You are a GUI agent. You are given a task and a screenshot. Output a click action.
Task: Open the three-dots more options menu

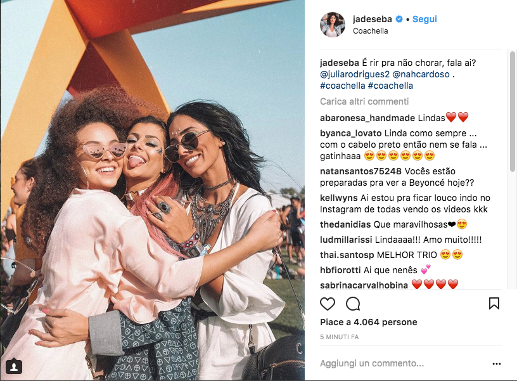[x=497, y=364]
